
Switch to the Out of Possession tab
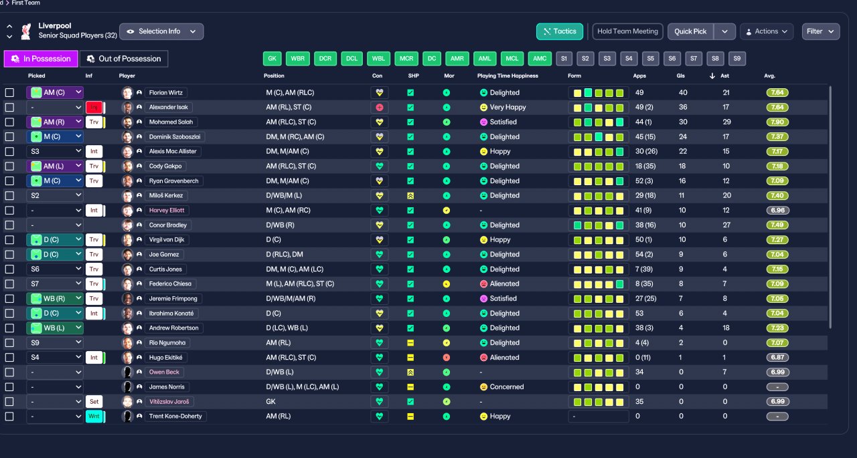tap(124, 59)
